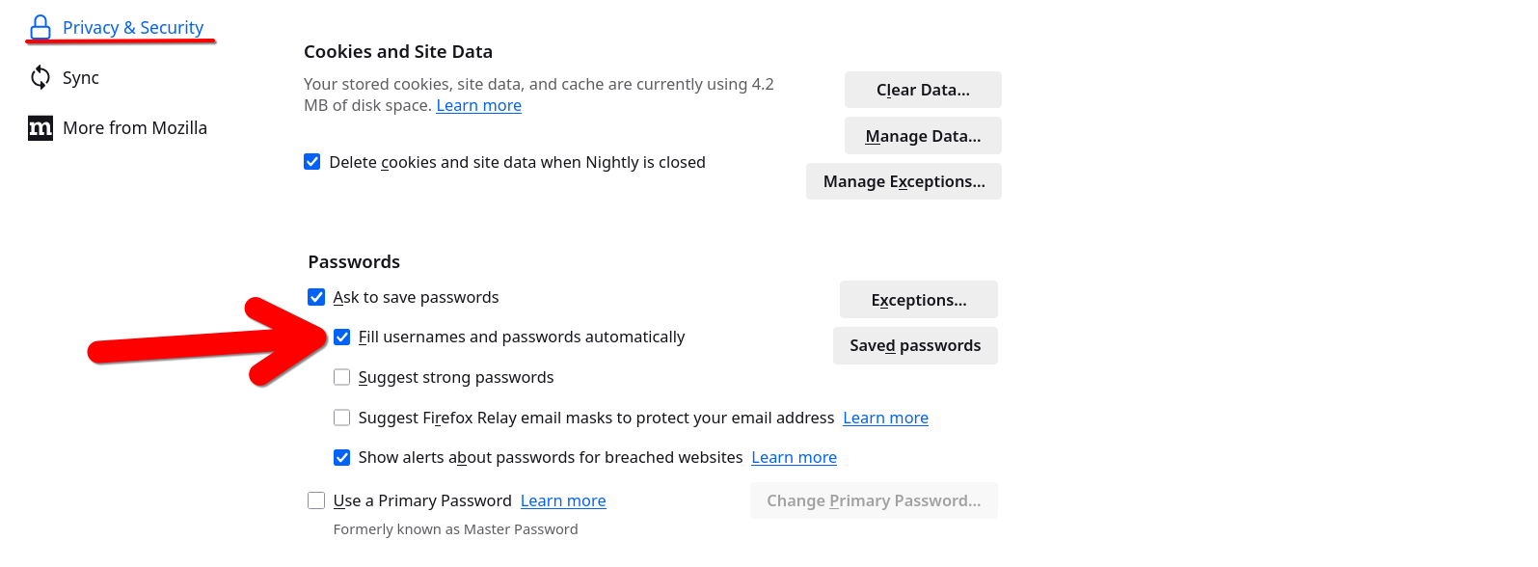
Task: Disable Fill usernames and passwords automatically
Action: tap(342, 337)
